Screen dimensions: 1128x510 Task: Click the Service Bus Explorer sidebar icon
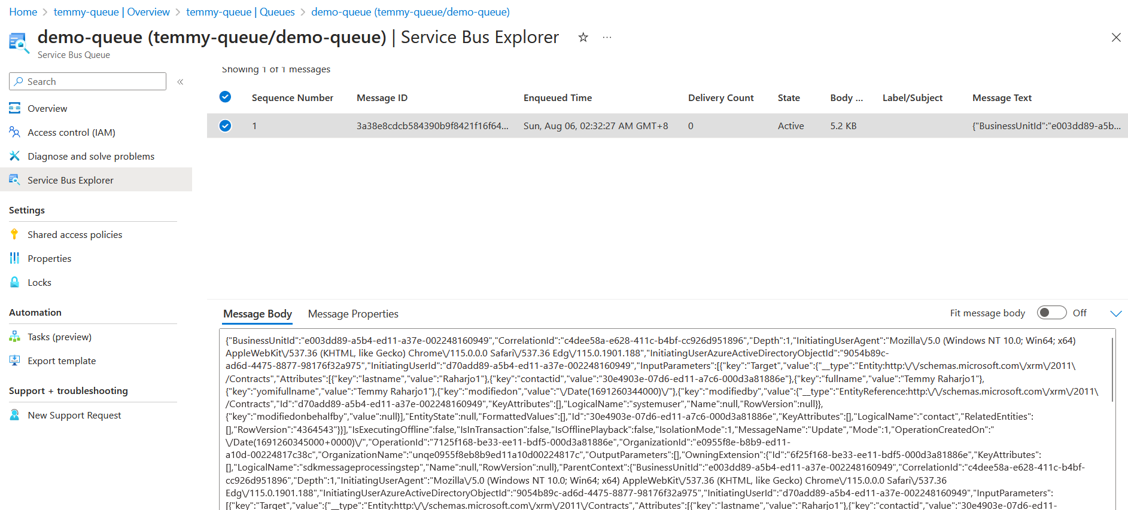[x=14, y=179]
